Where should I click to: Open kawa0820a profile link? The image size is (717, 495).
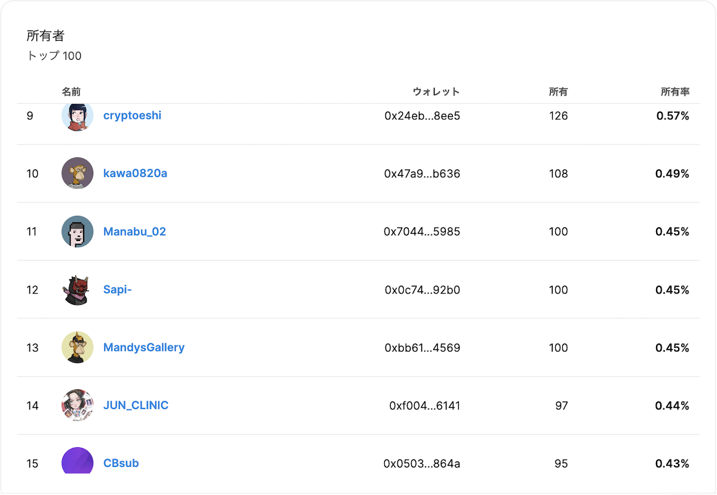pyautogui.click(x=135, y=174)
